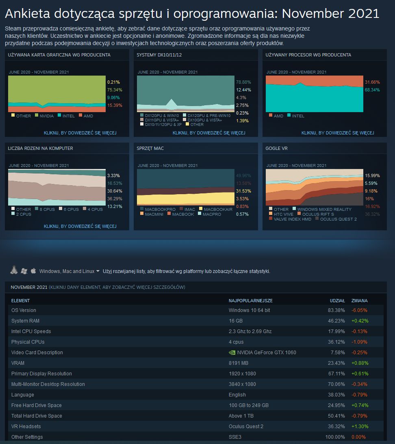395x444 pixels.
Task: Expand the Video Card Description row
Action: [x=196, y=353]
